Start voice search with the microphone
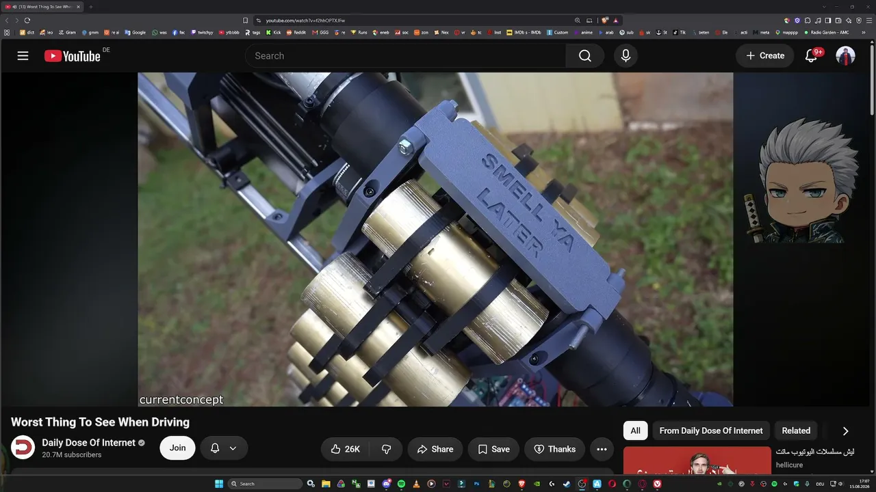Viewport: 876px width, 492px height. coord(626,56)
